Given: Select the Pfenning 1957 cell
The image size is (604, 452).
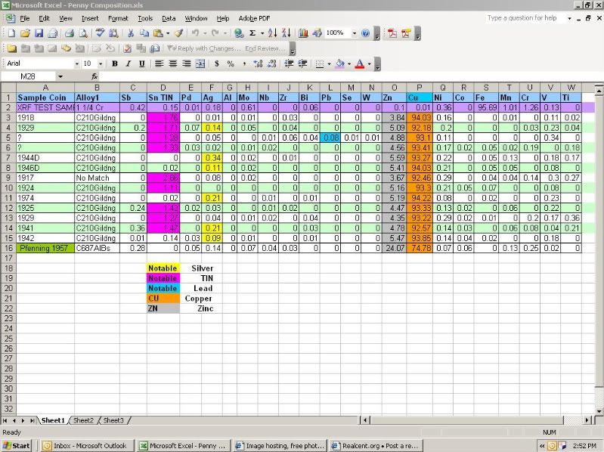Looking at the screenshot, I should [45, 249].
